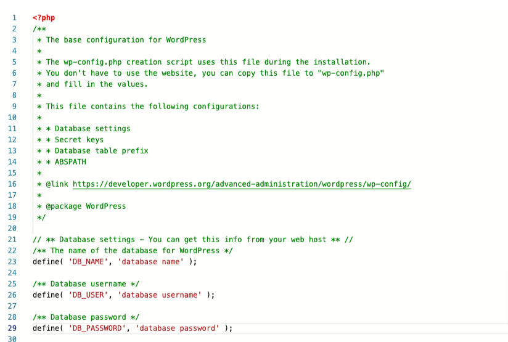Screen dimensions: 508x342
Task: Click line number 1 in the gutter
Action: [14, 17]
